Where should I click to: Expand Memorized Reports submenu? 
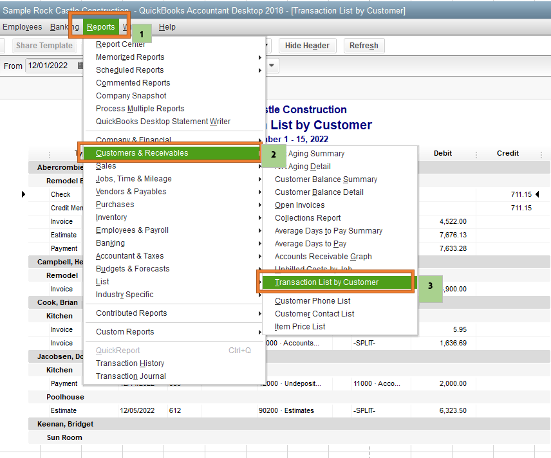174,57
